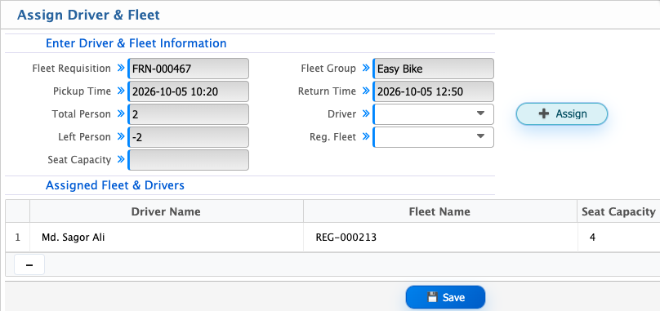Open the Reg. Fleet dropdown
Viewport: 660px width, 311px height.
[433, 137]
